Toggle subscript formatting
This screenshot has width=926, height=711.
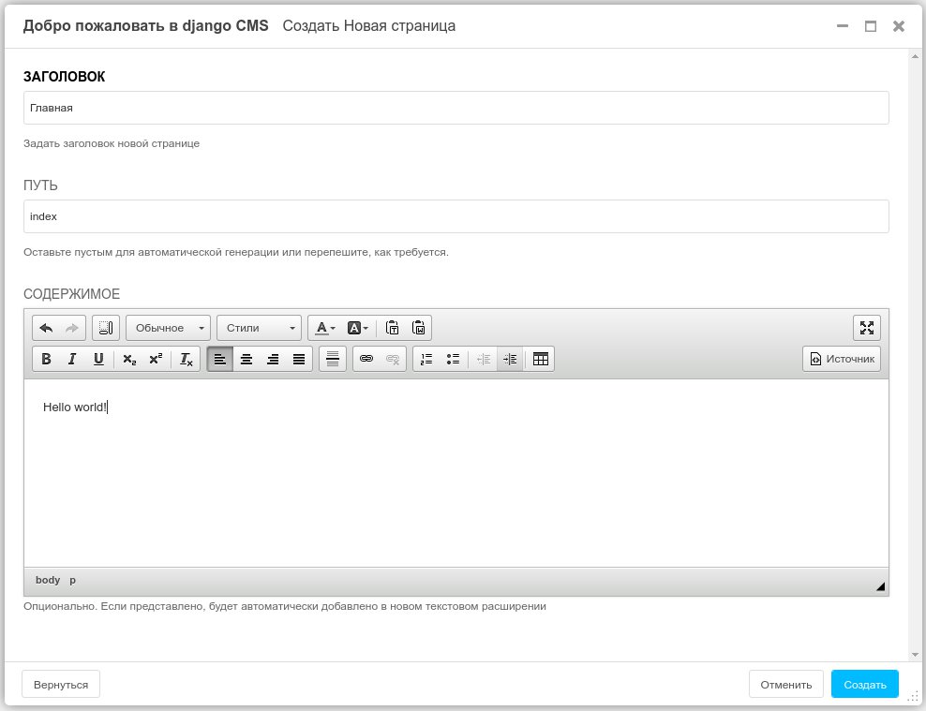(129, 359)
